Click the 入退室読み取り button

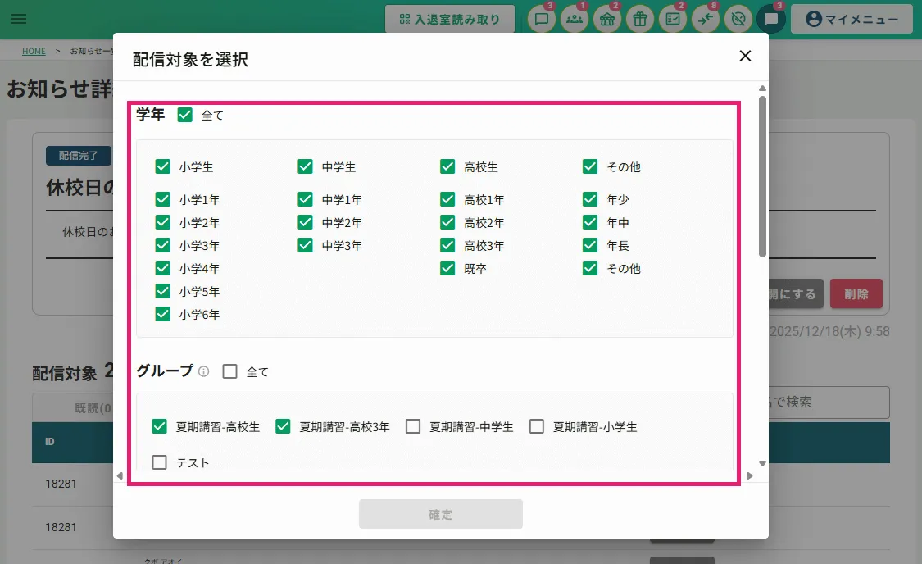(x=450, y=20)
